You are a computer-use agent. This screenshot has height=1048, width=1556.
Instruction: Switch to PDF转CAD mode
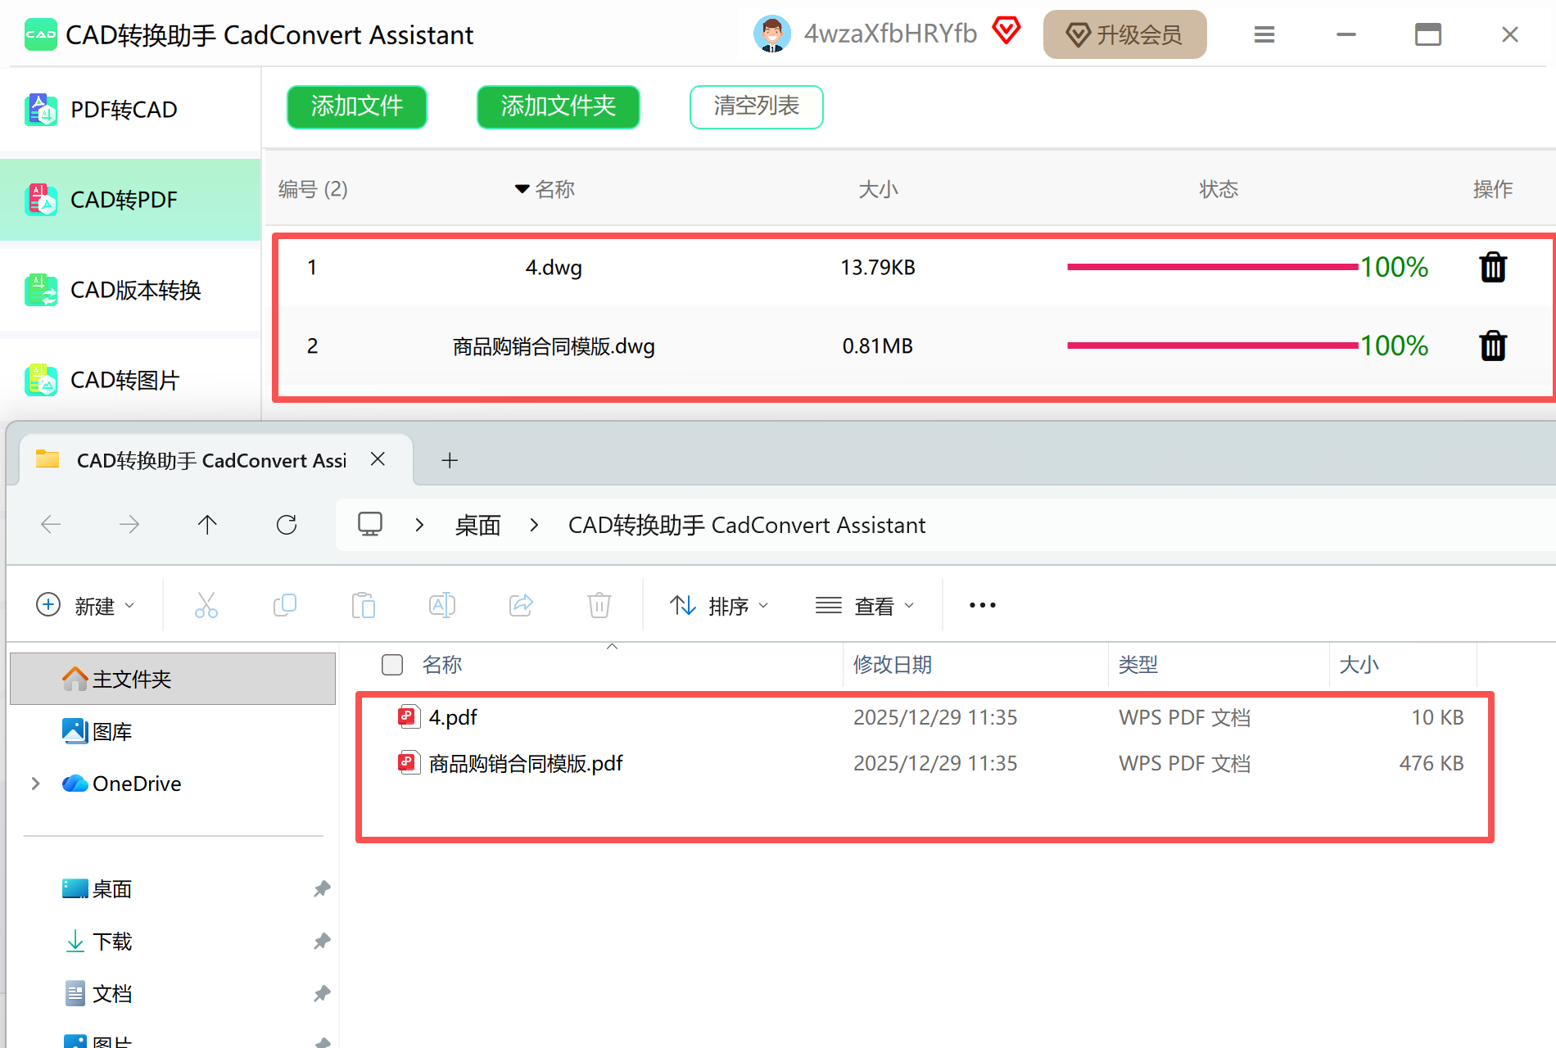click(x=130, y=110)
